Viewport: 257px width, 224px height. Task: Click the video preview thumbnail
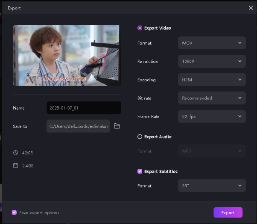point(66,55)
